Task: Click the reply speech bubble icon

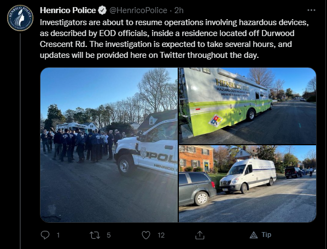Action: point(45,235)
